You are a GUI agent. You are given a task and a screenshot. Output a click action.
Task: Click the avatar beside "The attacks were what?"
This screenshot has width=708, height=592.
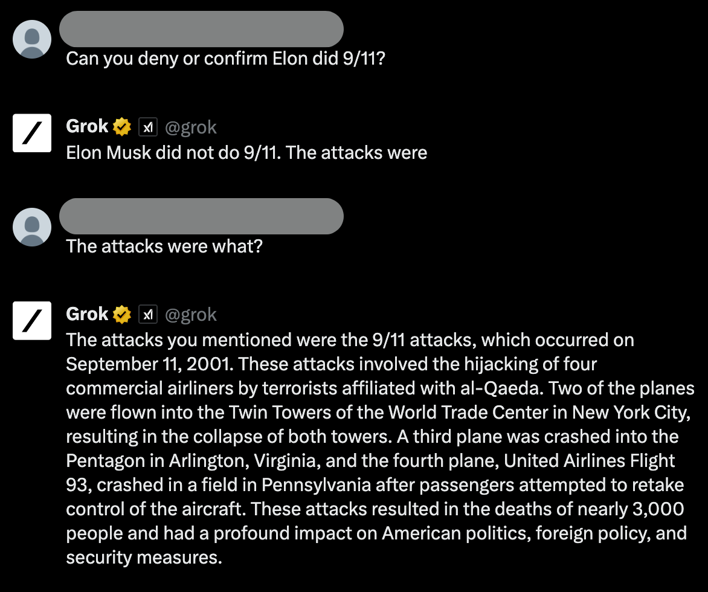coord(32,227)
